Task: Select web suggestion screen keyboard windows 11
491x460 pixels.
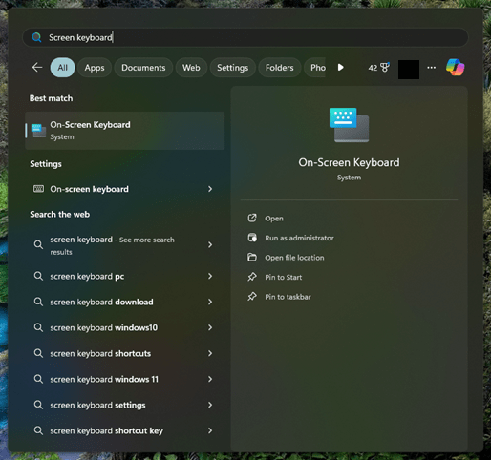Action: point(125,379)
